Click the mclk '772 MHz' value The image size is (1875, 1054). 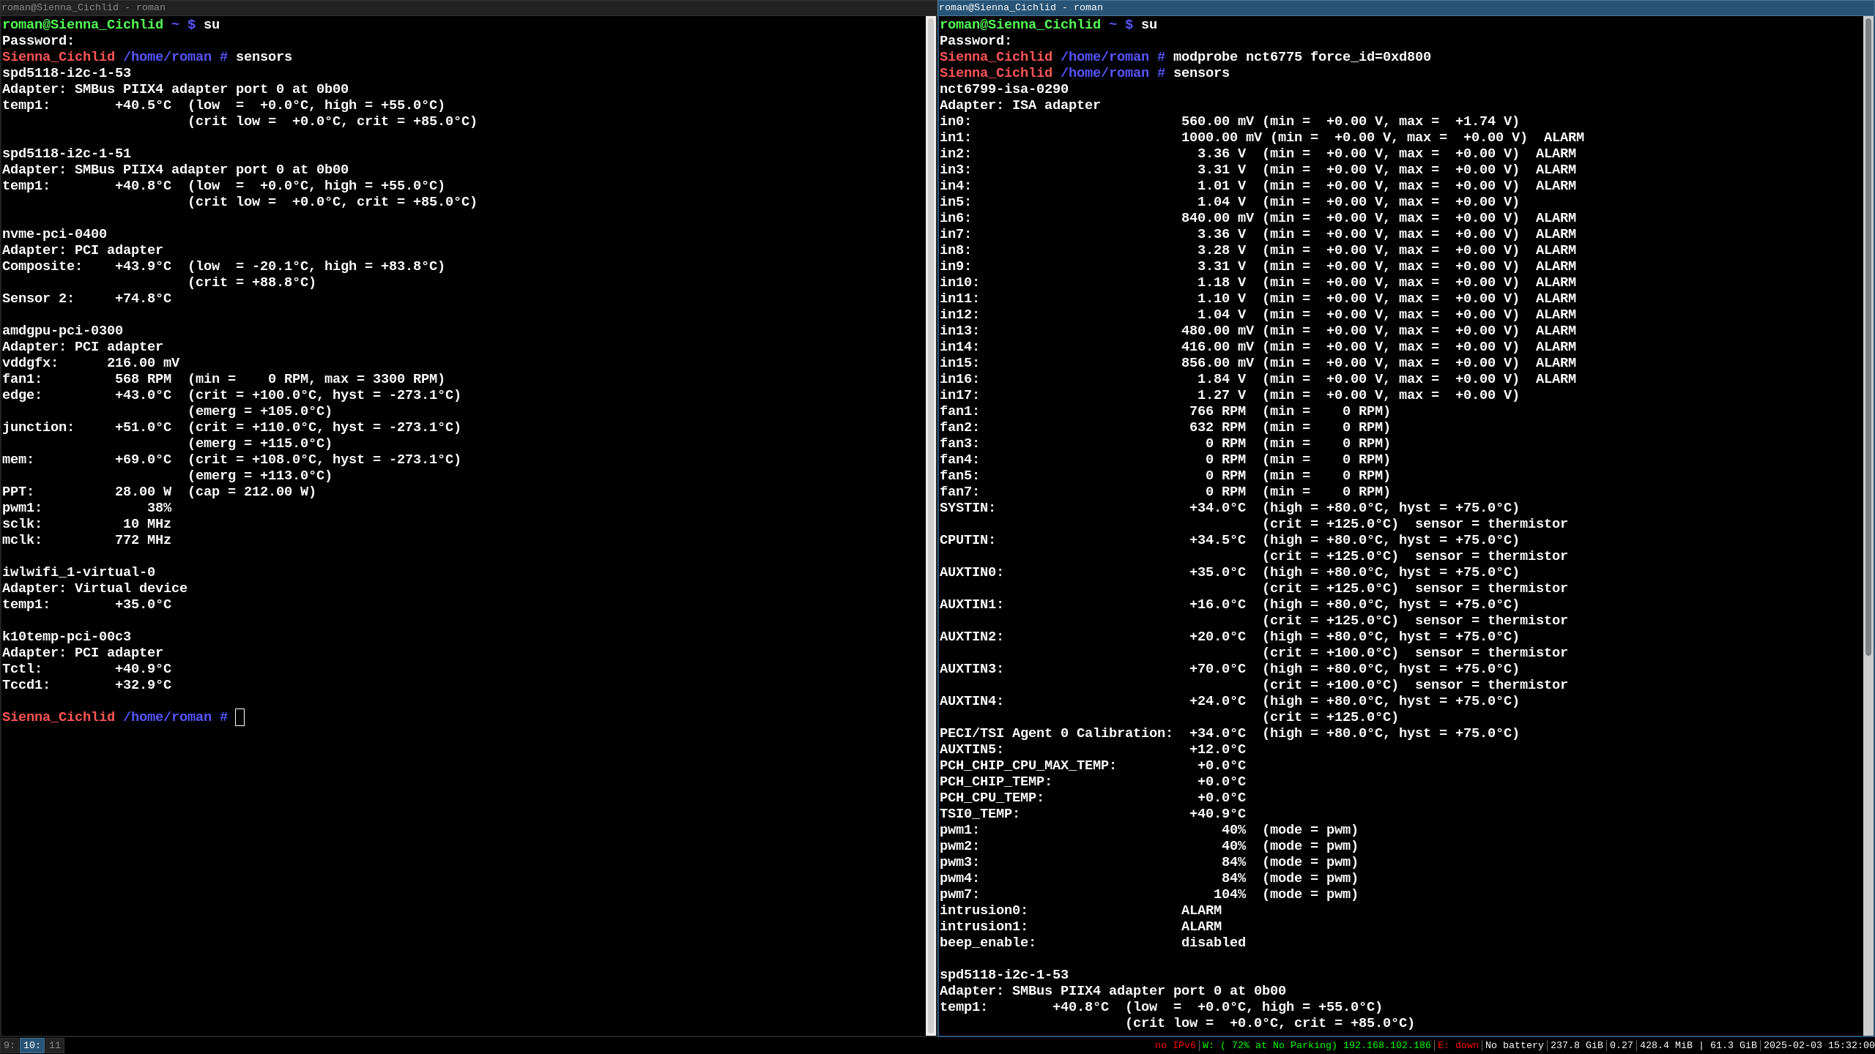tap(143, 540)
